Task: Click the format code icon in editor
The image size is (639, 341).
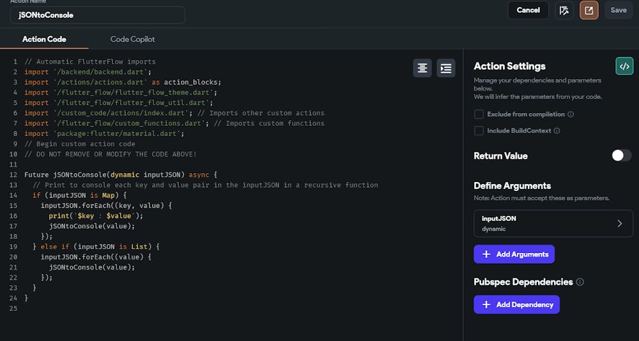Action: point(422,68)
